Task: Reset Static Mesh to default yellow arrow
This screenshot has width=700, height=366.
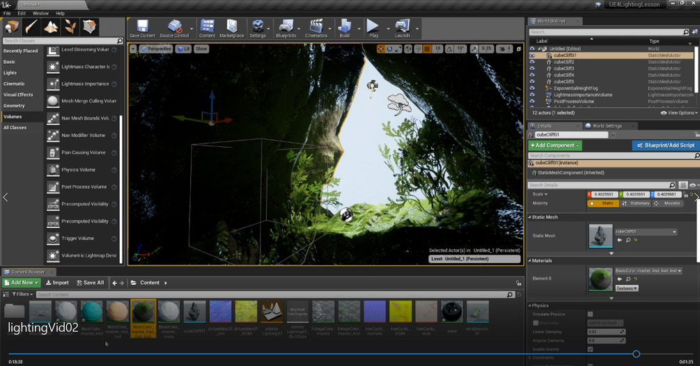Action: [636, 240]
